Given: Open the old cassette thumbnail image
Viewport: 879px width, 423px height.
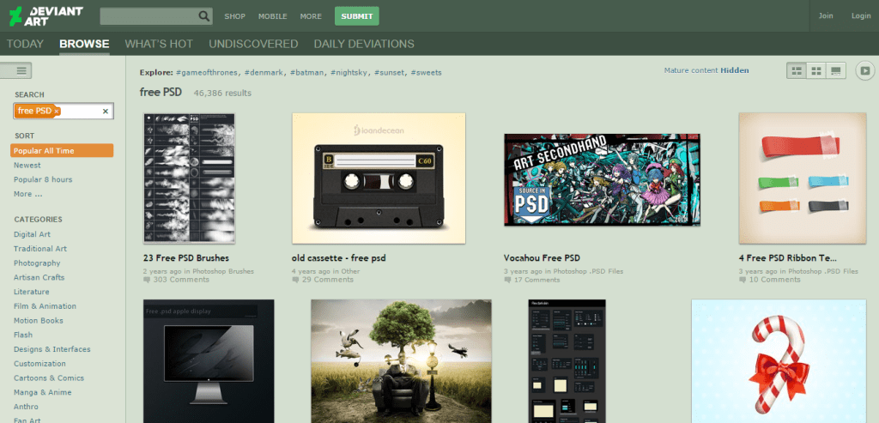Looking at the screenshot, I should click(x=379, y=178).
